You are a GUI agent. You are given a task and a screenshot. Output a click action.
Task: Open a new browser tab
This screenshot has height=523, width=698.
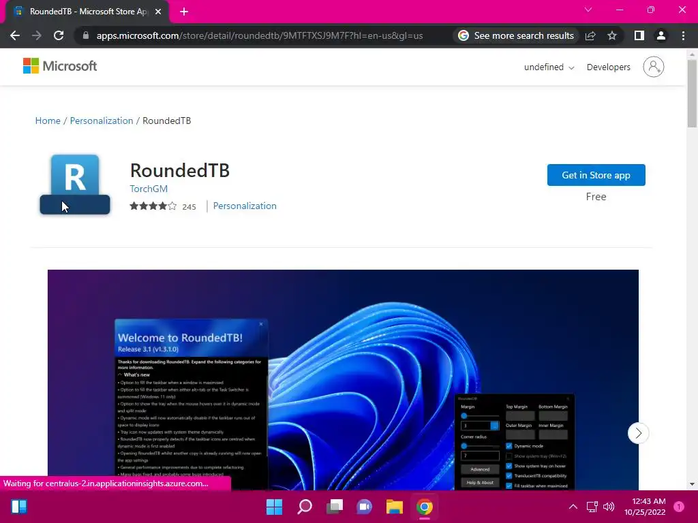(184, 12)
